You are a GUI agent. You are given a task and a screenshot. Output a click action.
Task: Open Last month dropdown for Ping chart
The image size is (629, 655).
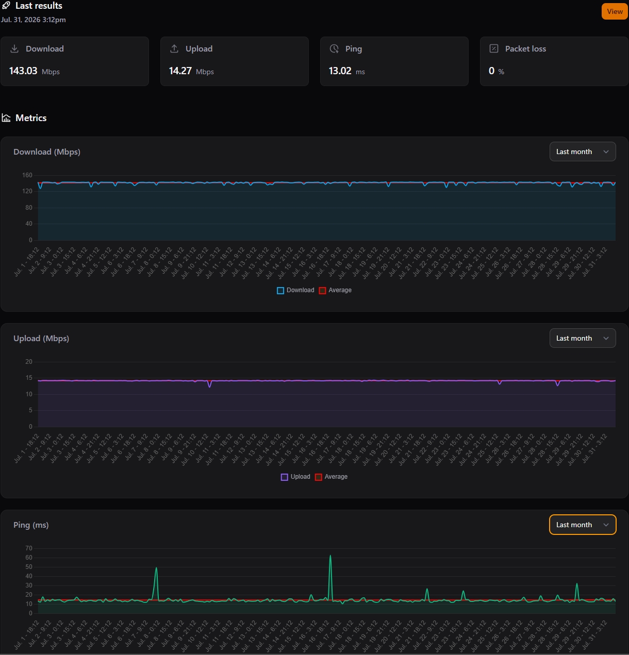click(583, 525)
